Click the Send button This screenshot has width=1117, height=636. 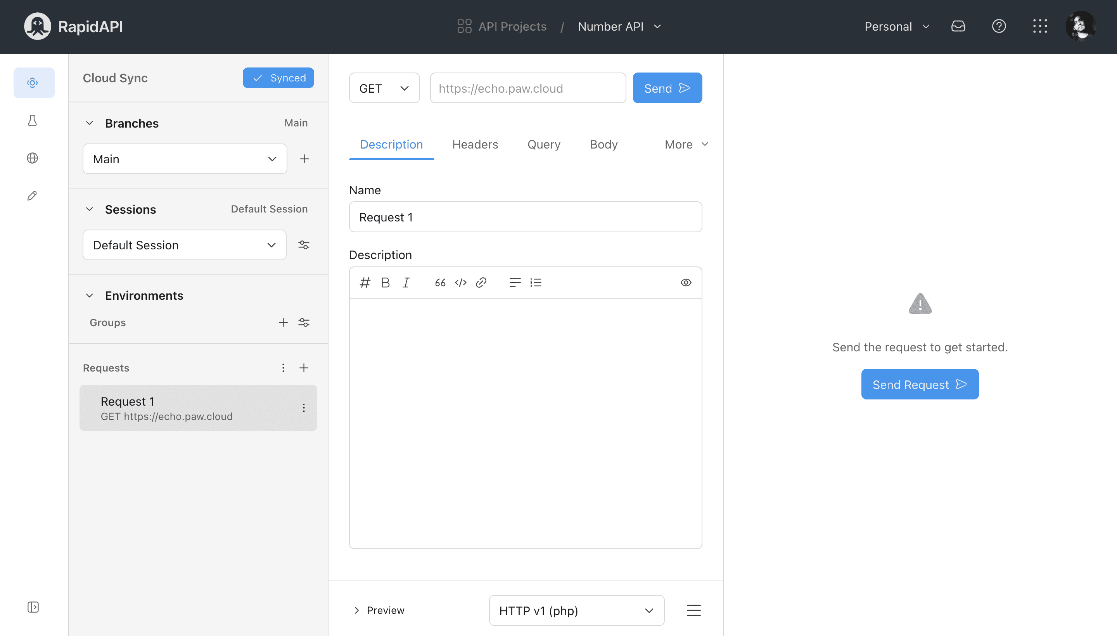[x=667, y=88]
